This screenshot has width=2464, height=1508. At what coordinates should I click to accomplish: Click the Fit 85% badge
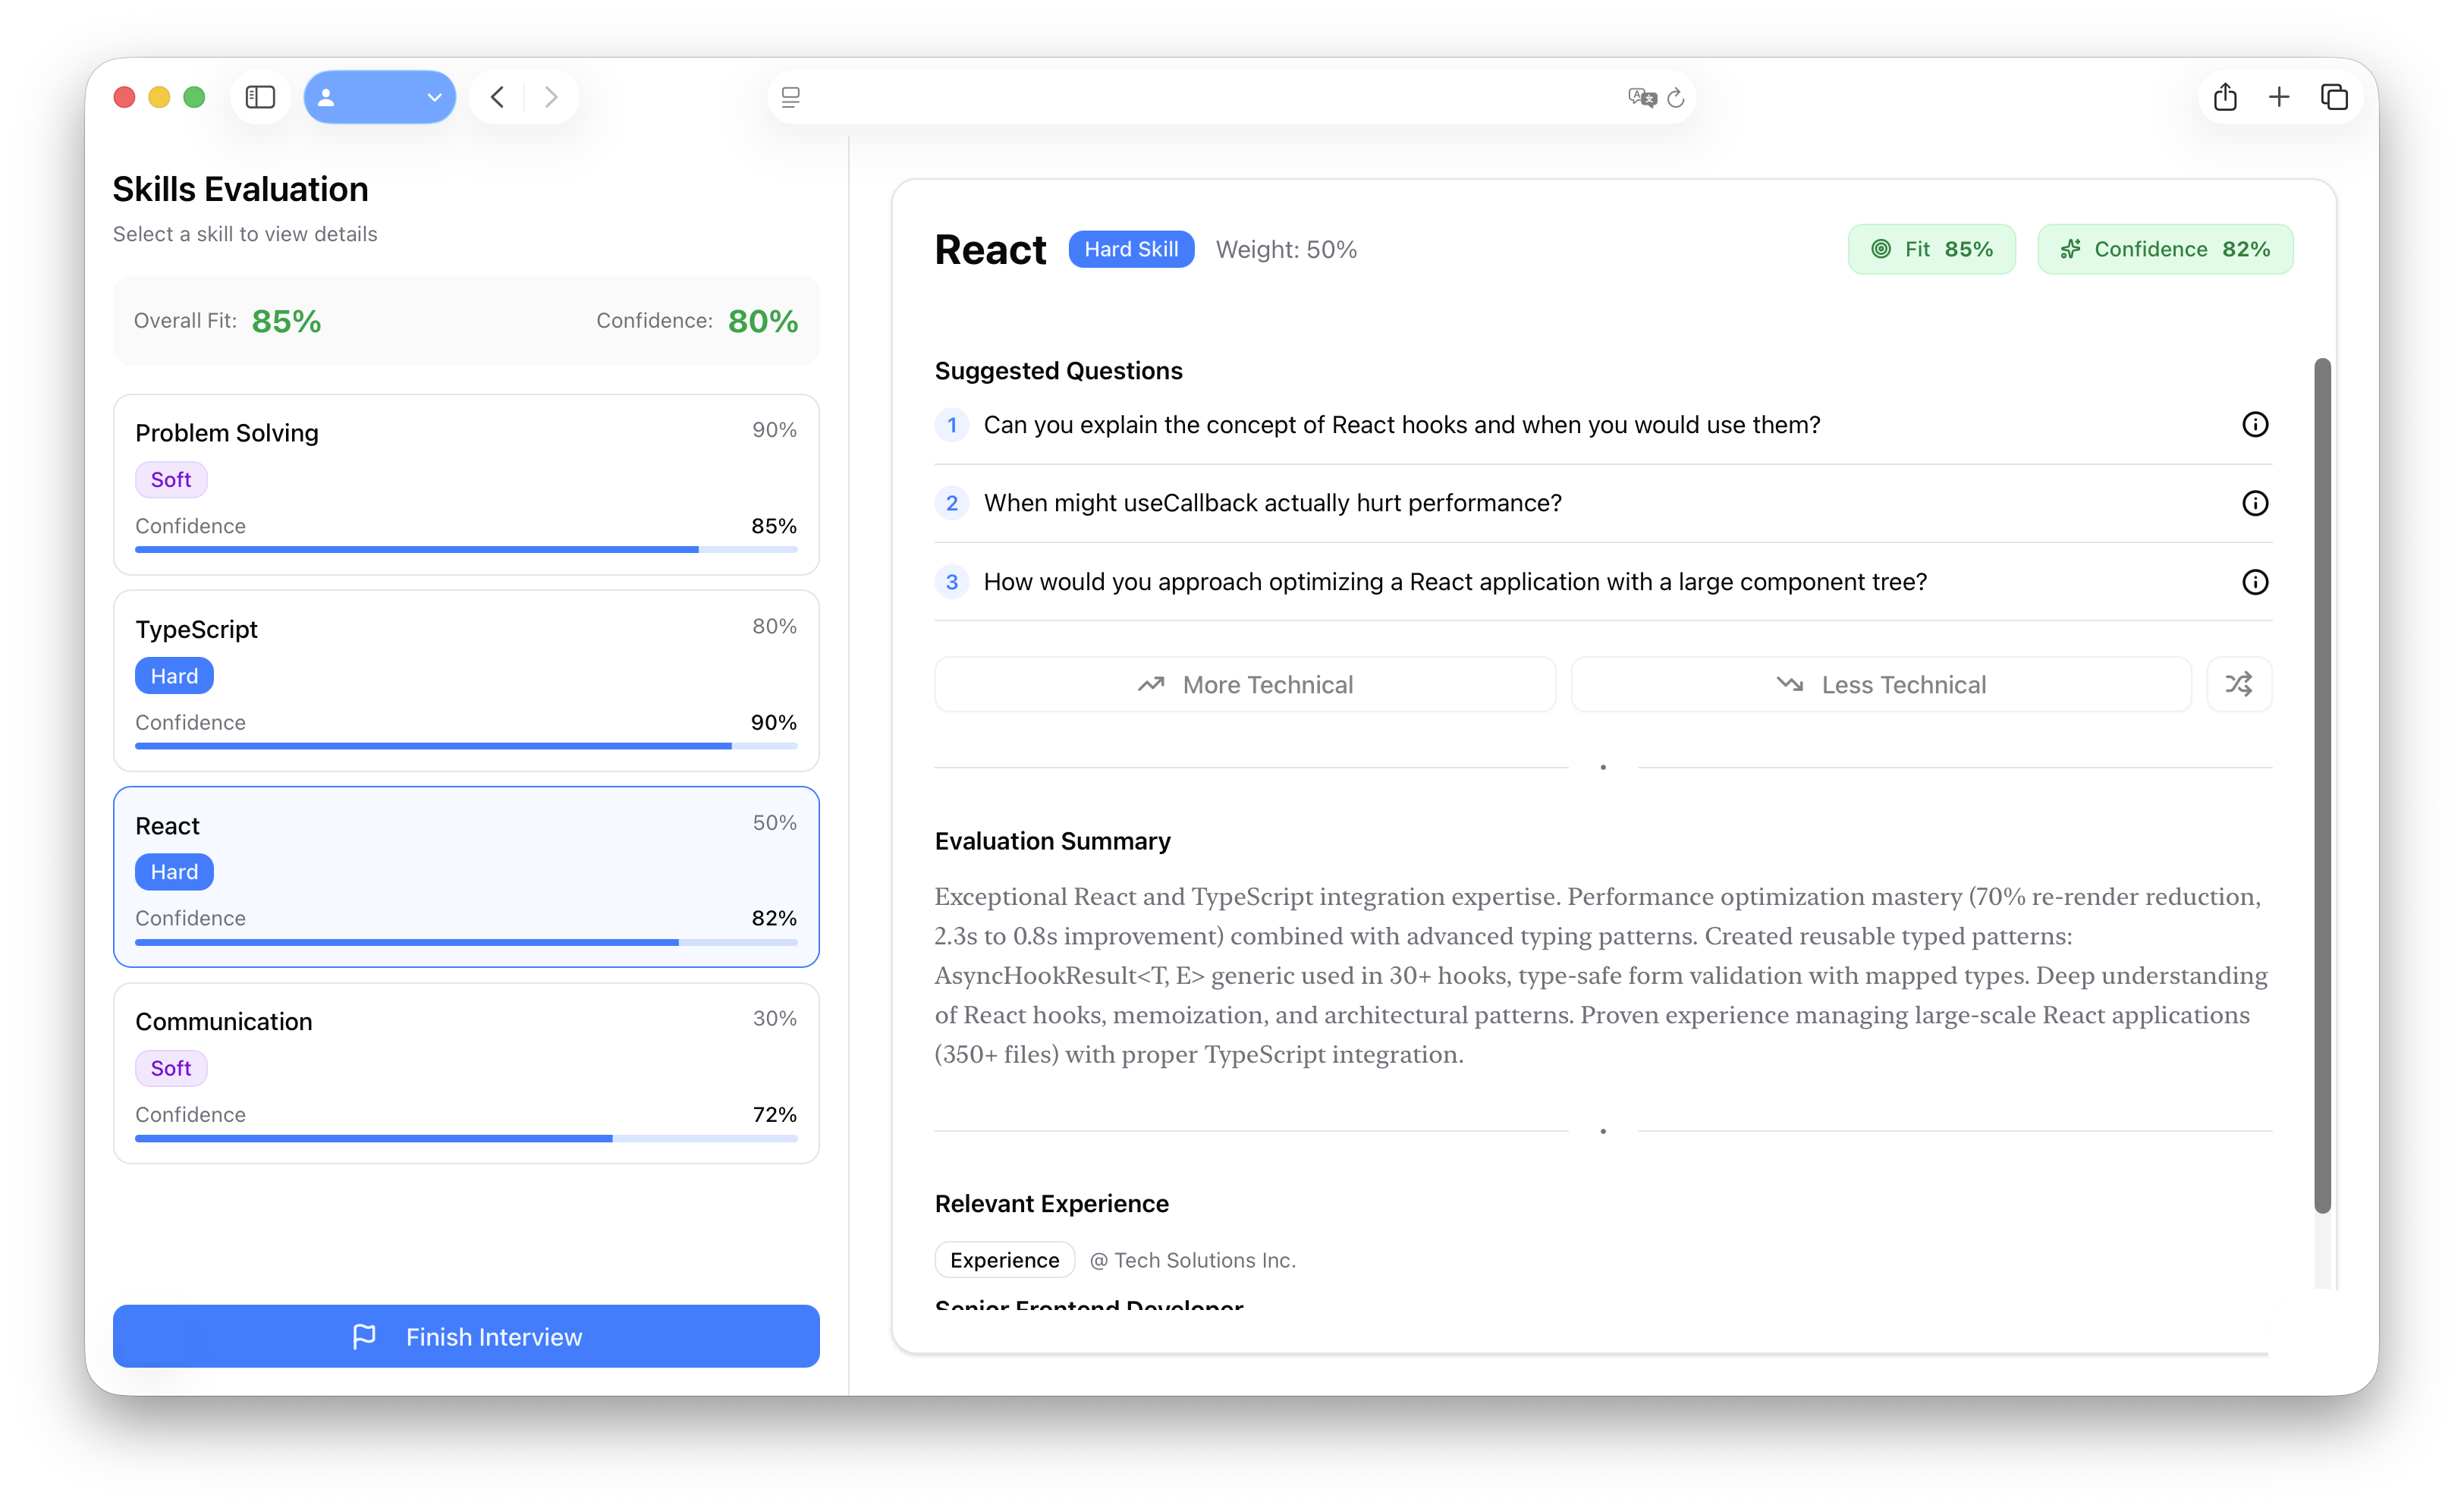pyautogui.click(x=1930, y=249)
